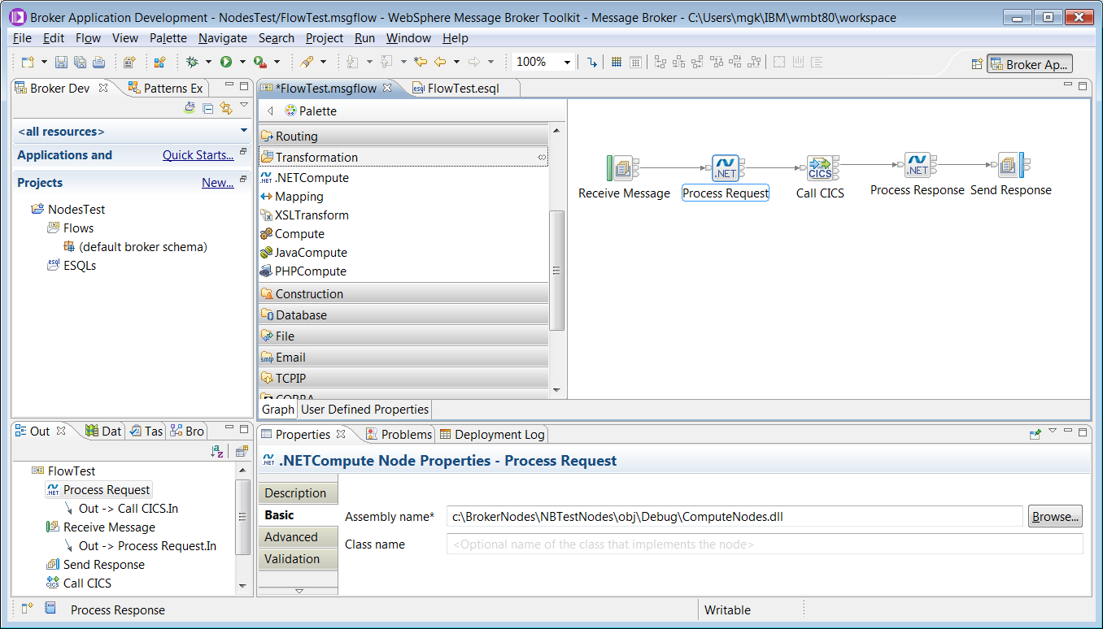This screenshot has height=629, width=1103.
Task: Switch to User Defined Properties tab
Action: (x=364, y=410)
